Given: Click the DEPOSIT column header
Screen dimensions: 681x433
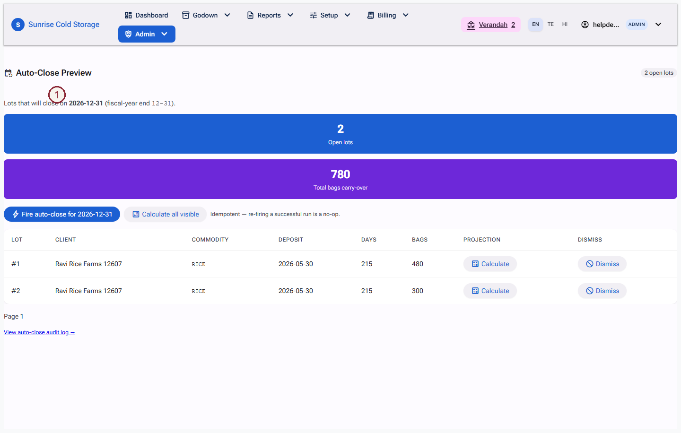Looking at the screenshot, I should pos(291,240).
